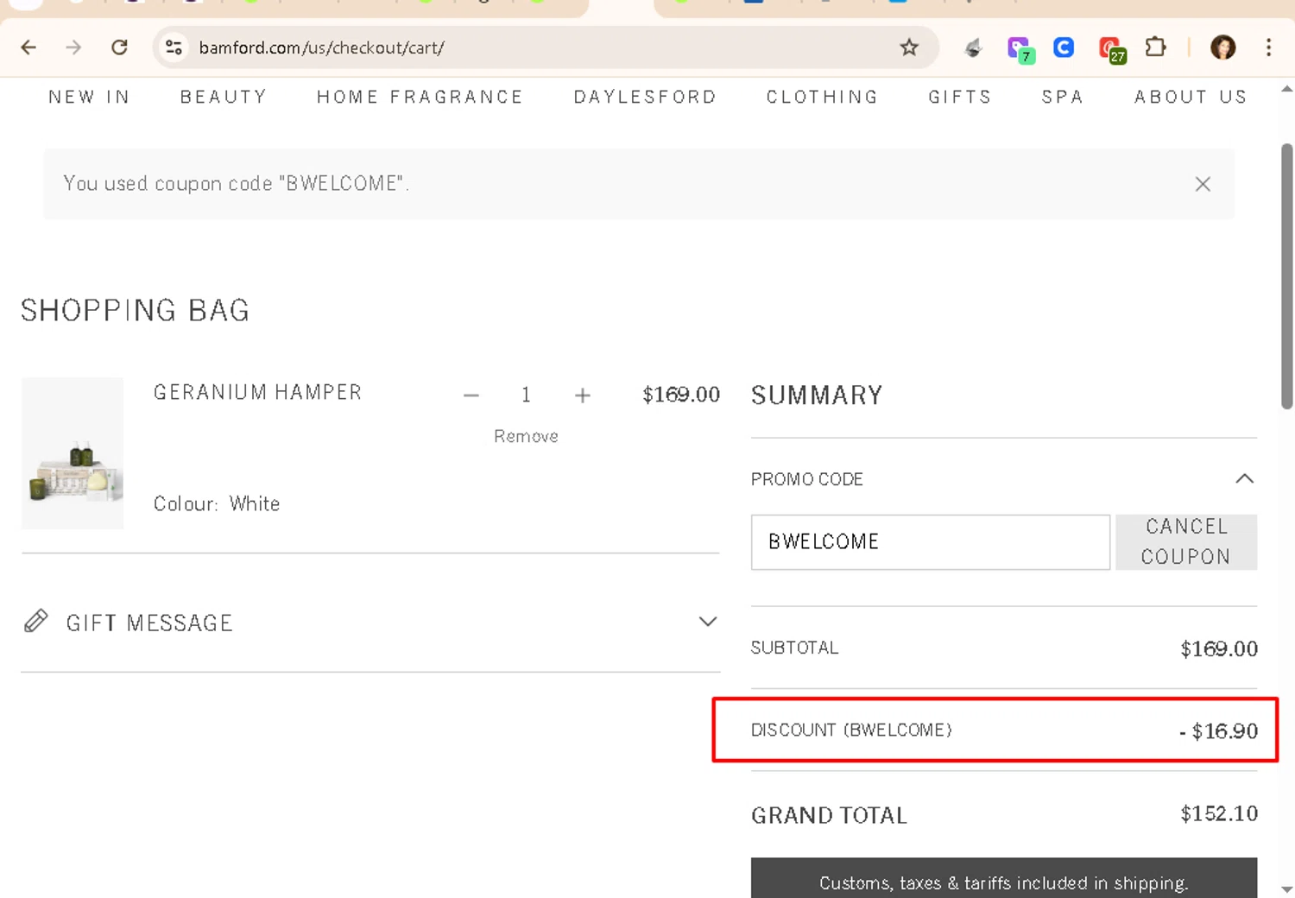Screen dimensions: 1295x898
Task: Open site information icon in address bar
Action: [x=174, y=47]
